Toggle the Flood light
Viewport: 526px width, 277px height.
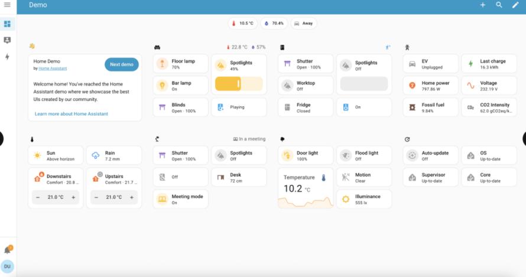(x=346, y=156)
